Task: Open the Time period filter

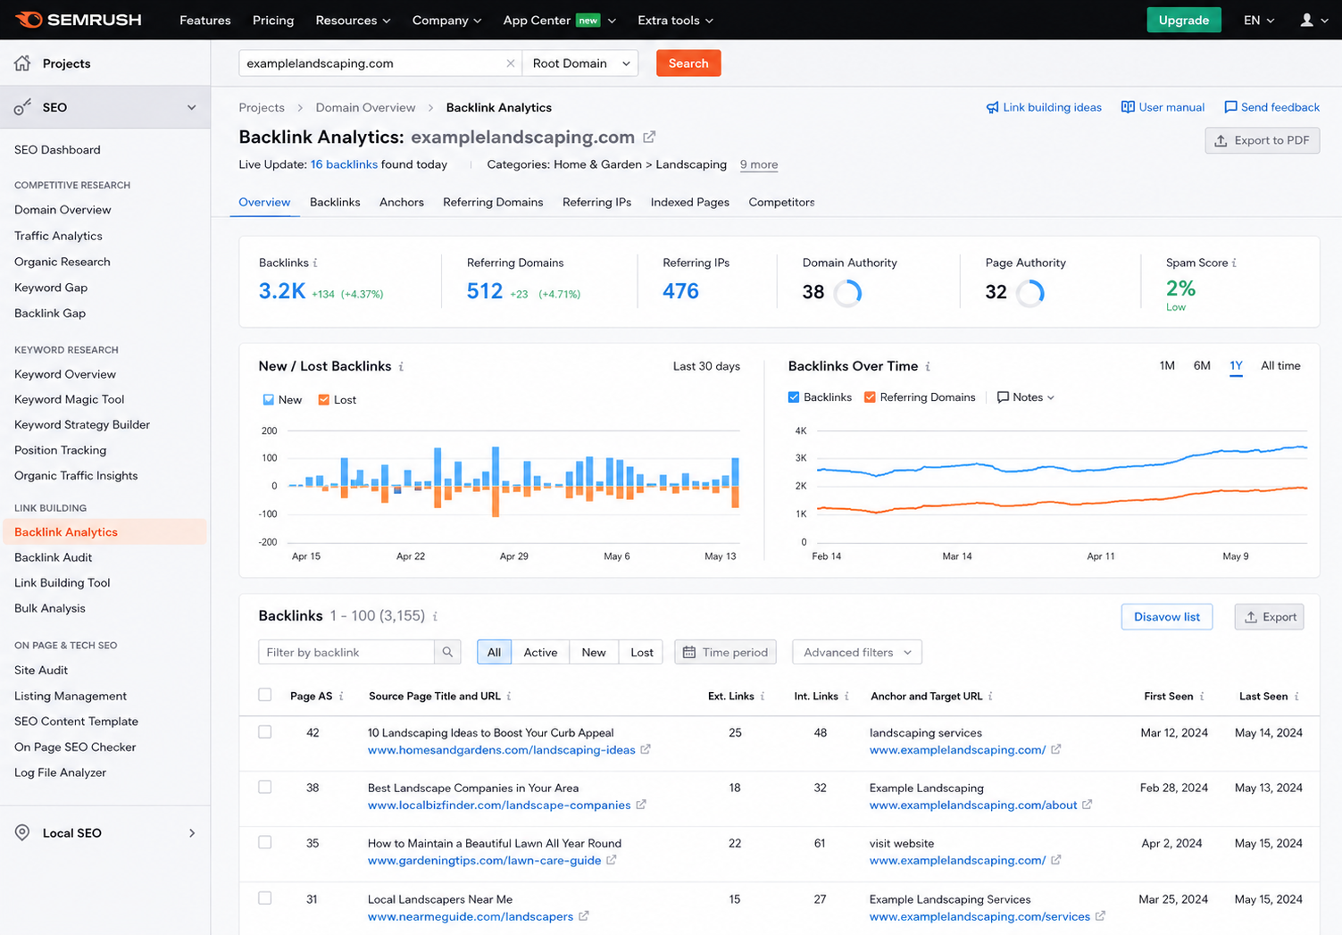Action: pos(725,652)
